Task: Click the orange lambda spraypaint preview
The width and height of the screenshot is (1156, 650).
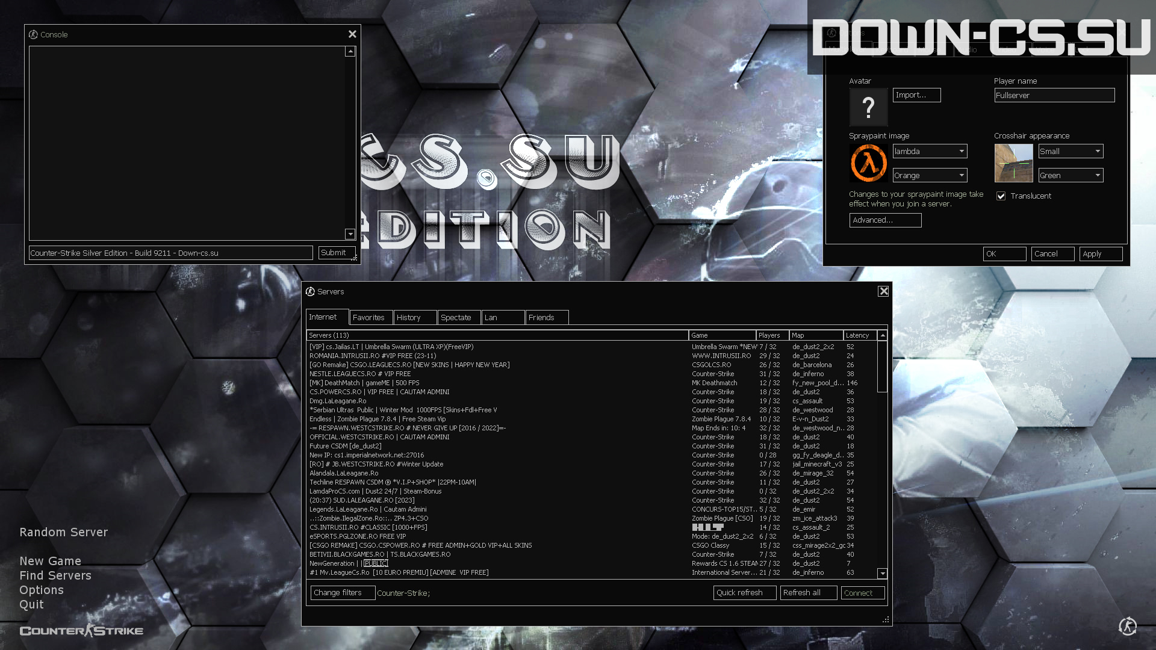Action: [868, 163]
